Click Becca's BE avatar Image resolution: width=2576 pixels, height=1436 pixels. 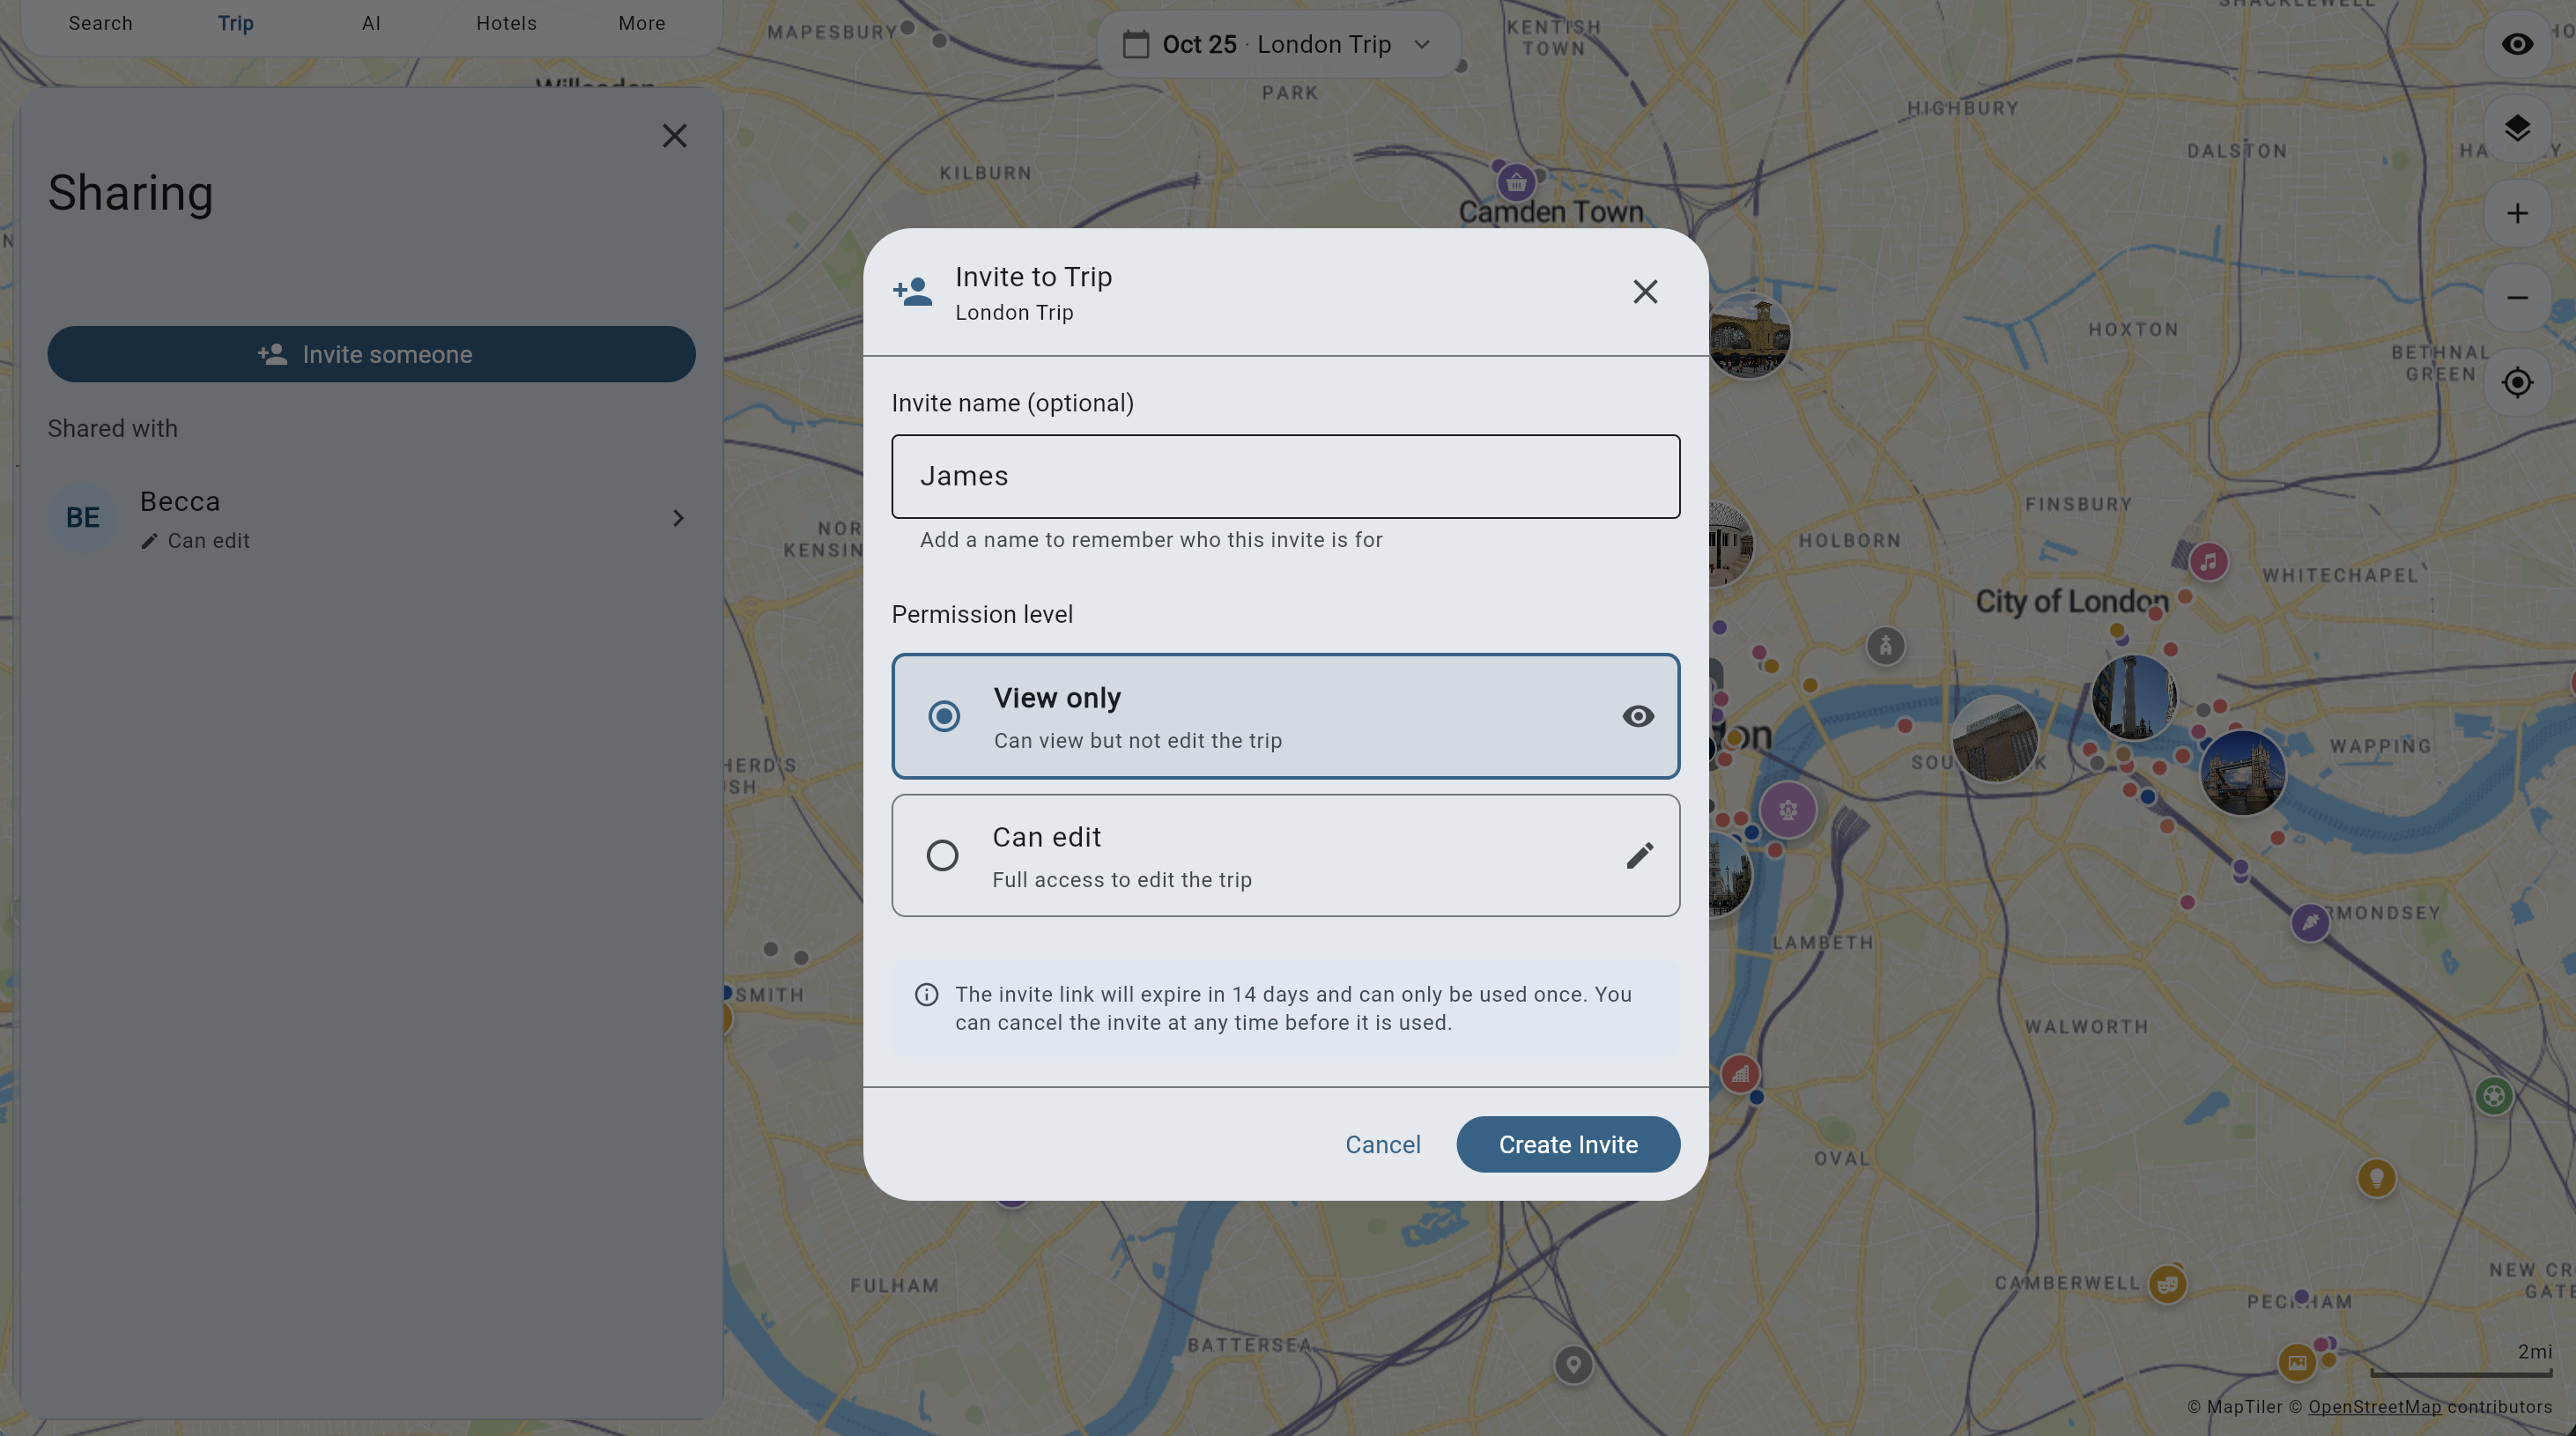click(83, 518)
